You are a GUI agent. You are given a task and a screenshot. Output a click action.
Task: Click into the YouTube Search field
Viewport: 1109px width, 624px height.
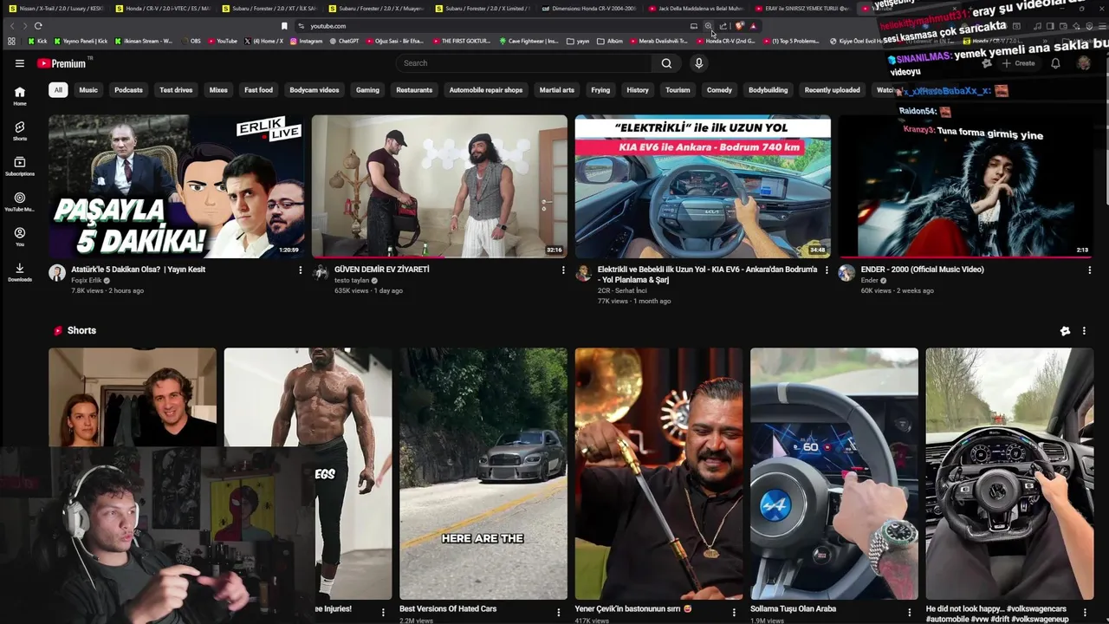click(524, 63)
